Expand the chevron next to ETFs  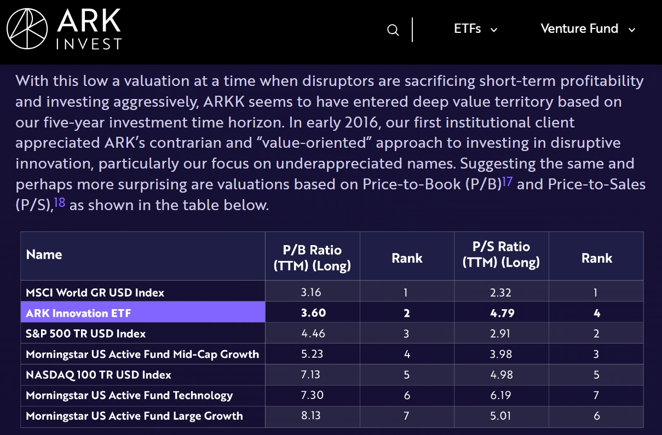[x=494, y=30]
